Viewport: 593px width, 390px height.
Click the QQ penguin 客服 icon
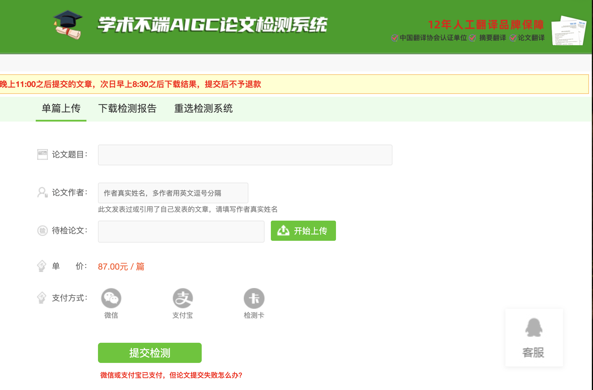click(534, 328)
